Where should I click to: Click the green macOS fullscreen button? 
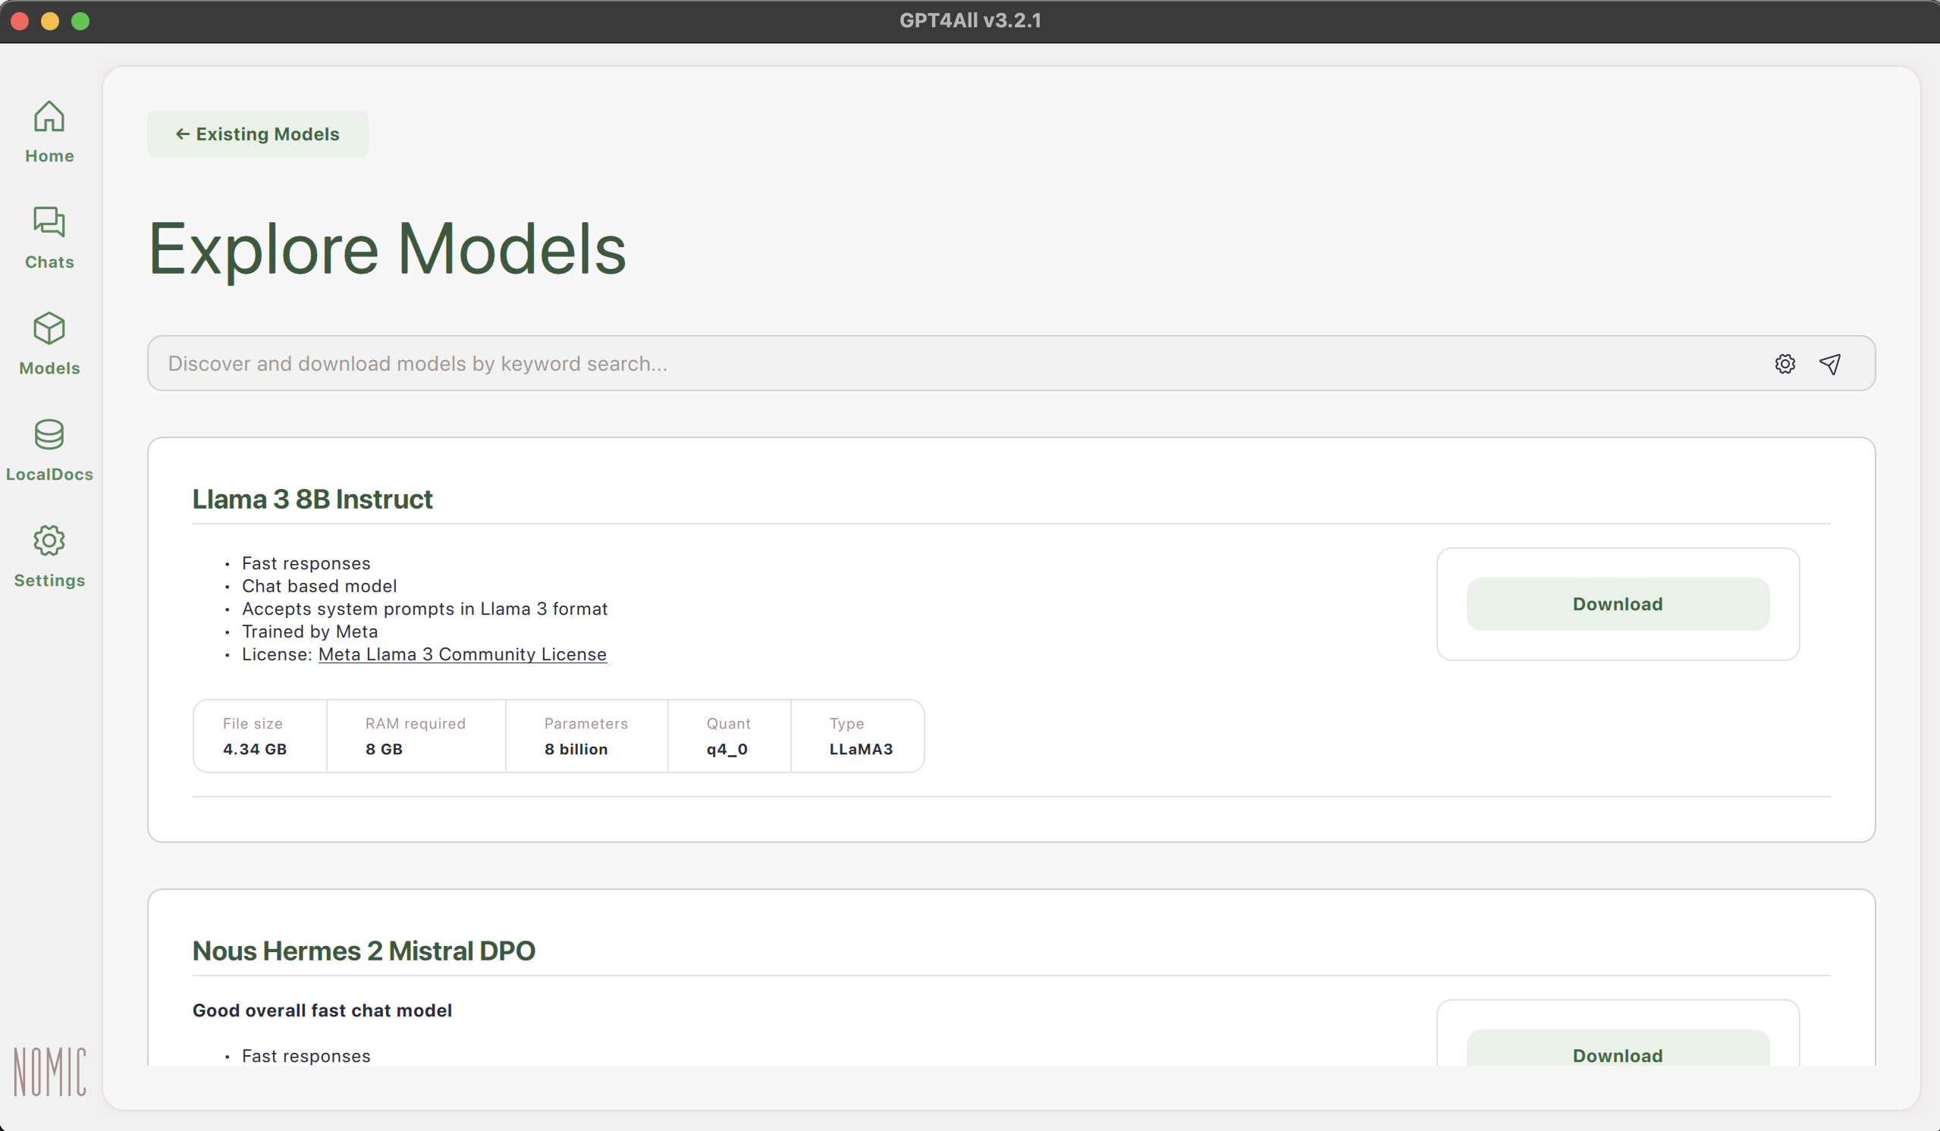(80, 20)
